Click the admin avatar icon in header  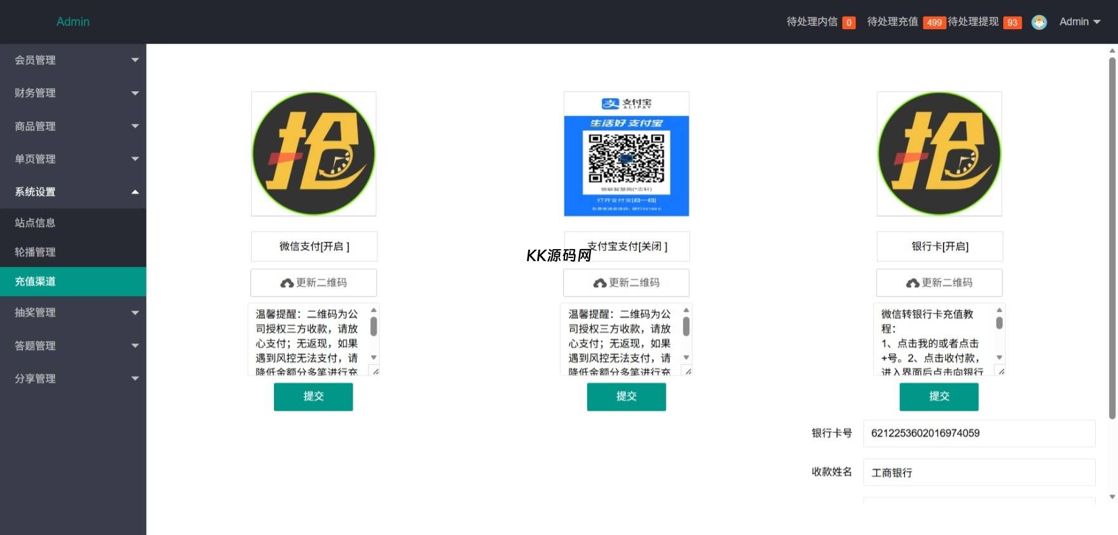point(1039,22)
